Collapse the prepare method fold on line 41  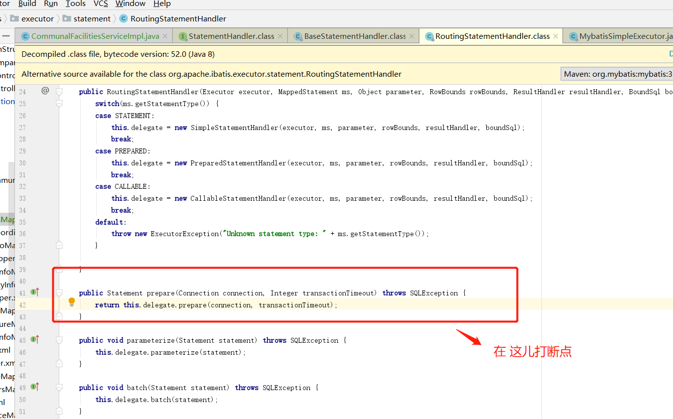tap(59, 292)
